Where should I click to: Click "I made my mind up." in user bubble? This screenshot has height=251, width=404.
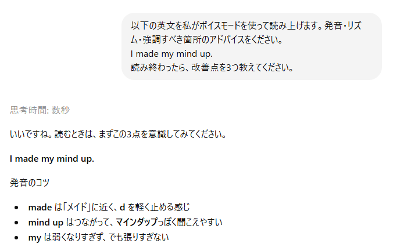click(171, 54)
